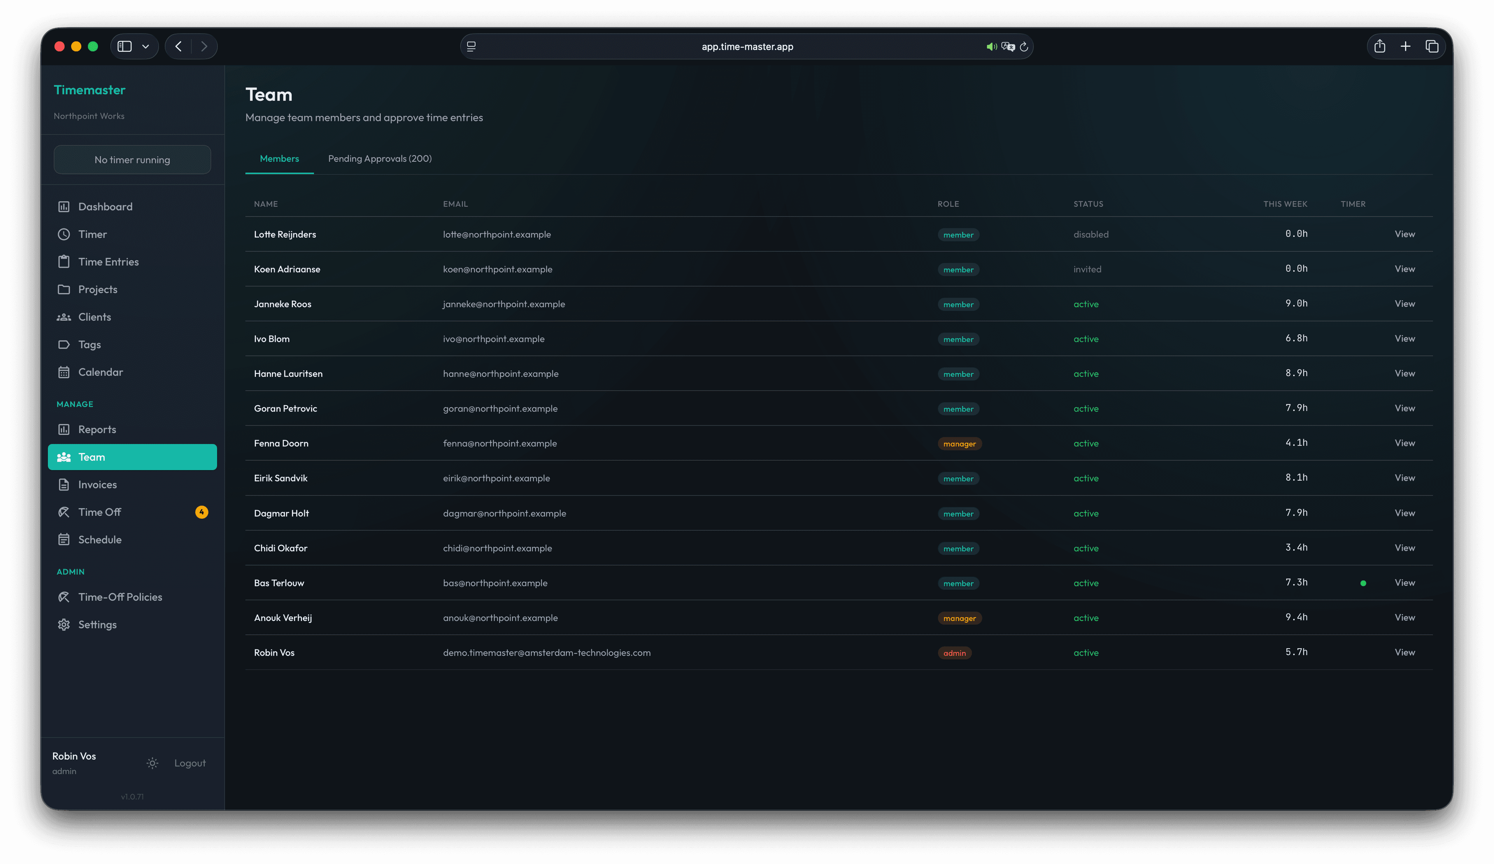Reload the page in address bar

point(1024,46)
